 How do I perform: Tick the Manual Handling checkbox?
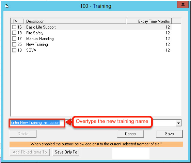(14, 38)
